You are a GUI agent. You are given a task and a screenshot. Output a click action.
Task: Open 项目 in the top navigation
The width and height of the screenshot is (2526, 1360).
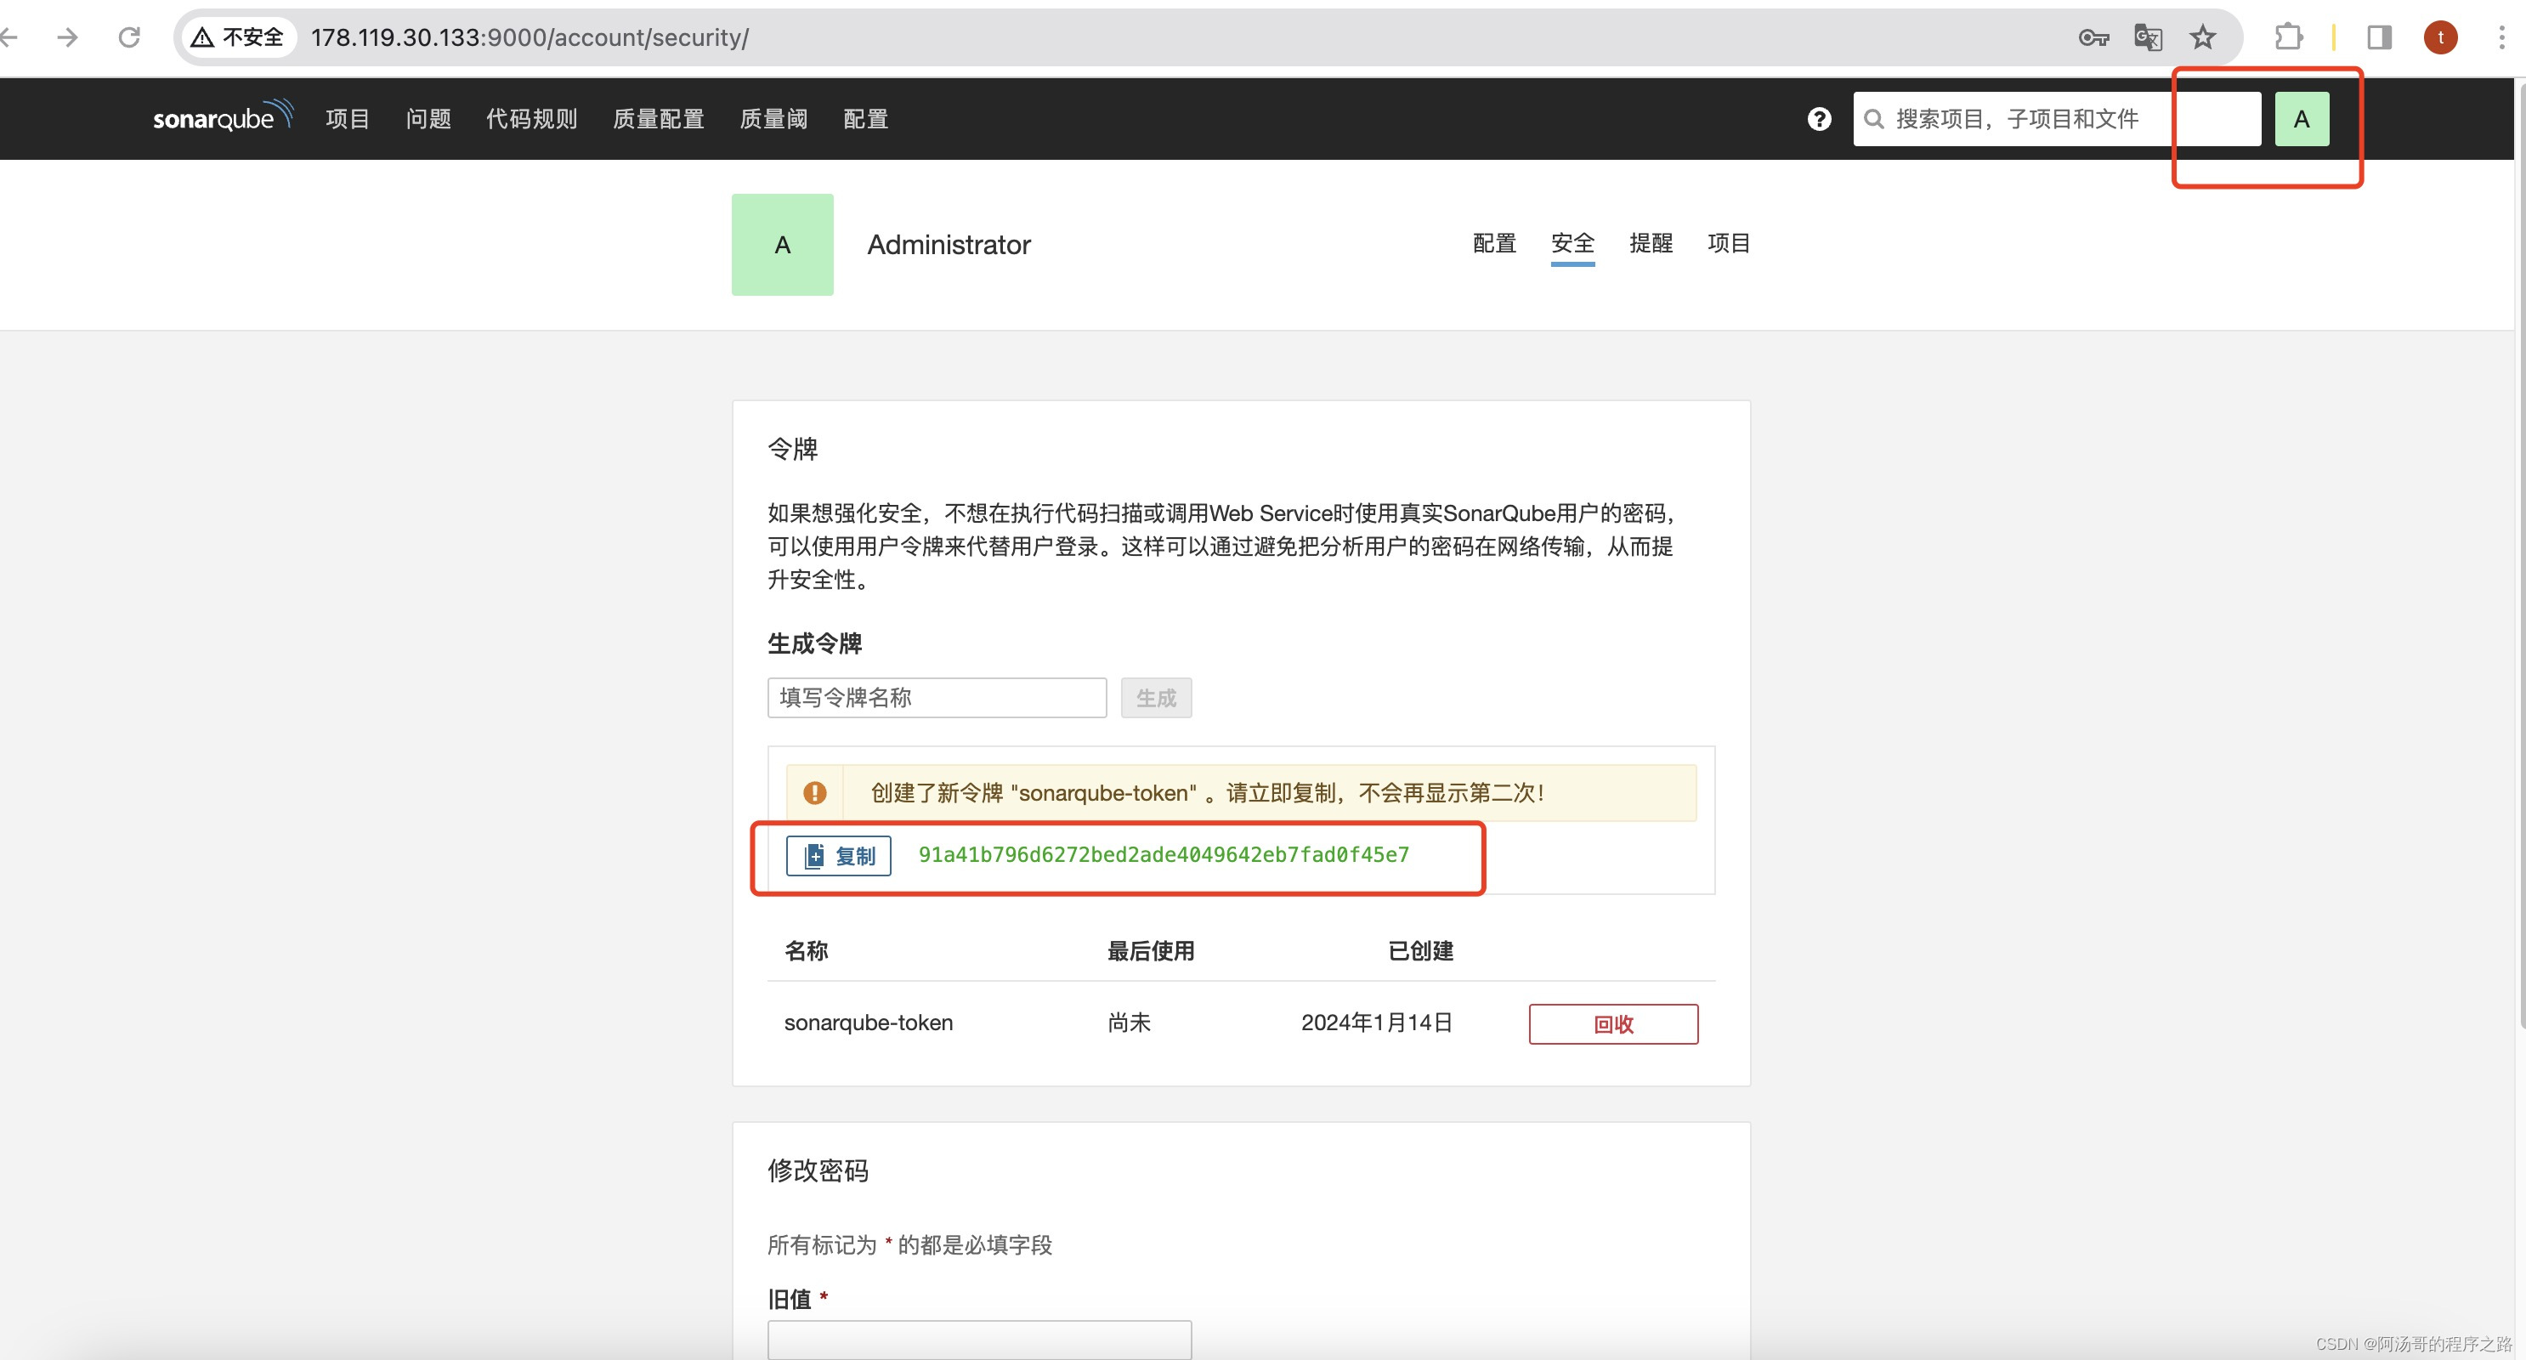347,119
